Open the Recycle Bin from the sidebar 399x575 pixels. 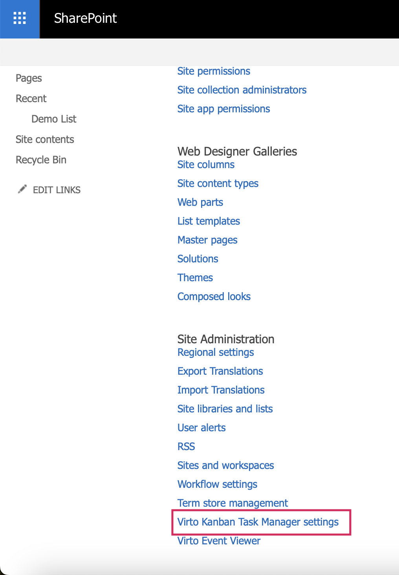pyautogui.click(x=41, y=160)
